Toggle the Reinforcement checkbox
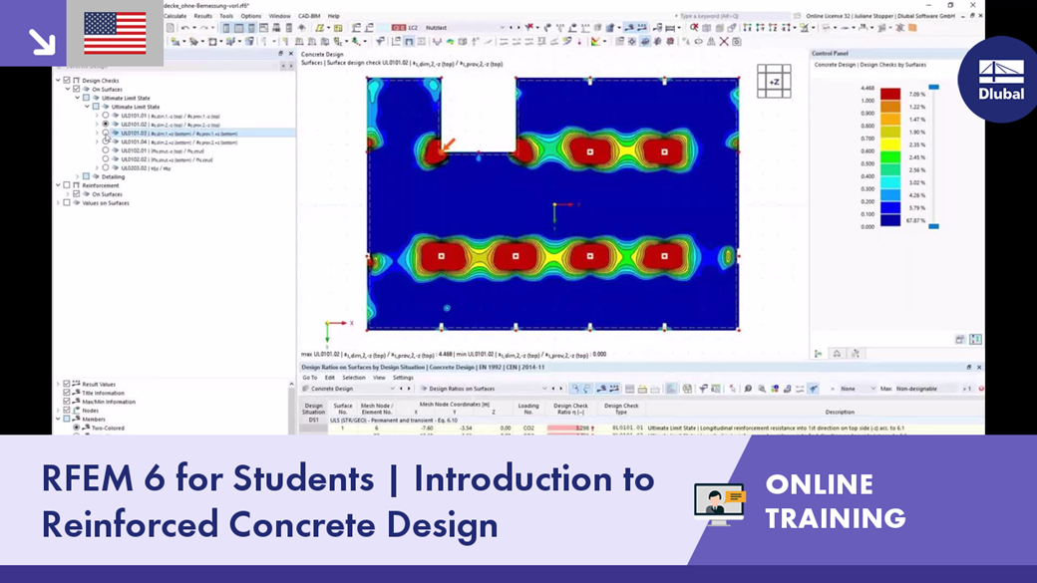The width and height of the screenshot is (1037, 583). pos(67,185)
